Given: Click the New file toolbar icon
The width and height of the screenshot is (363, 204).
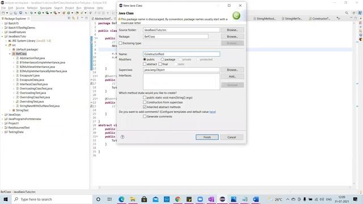Looking at the screenshot, I should [x=3, y=13].
